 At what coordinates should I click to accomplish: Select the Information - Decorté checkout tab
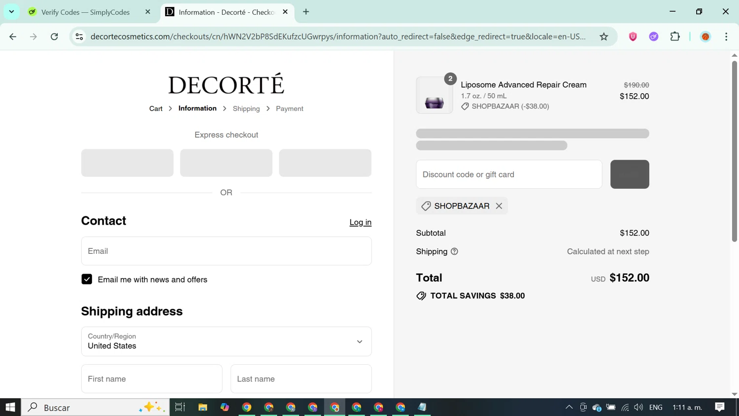(226, 12)
